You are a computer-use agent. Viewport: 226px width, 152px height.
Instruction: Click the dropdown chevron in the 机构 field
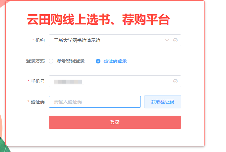point(167,40)
